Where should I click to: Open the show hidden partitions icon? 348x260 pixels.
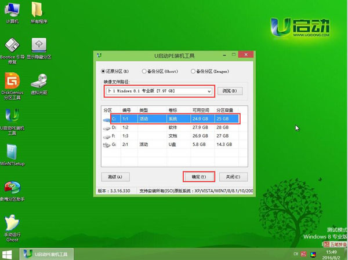click(39, 49)
